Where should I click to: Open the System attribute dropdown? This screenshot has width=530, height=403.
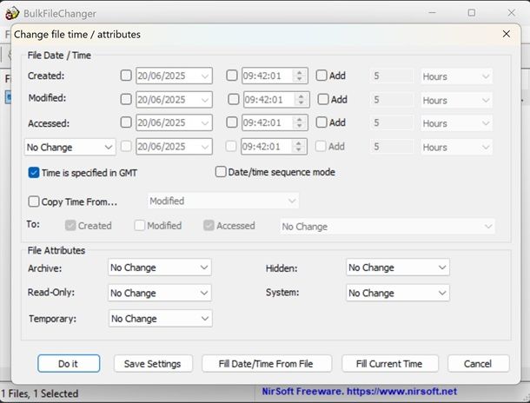pos(397,293)
